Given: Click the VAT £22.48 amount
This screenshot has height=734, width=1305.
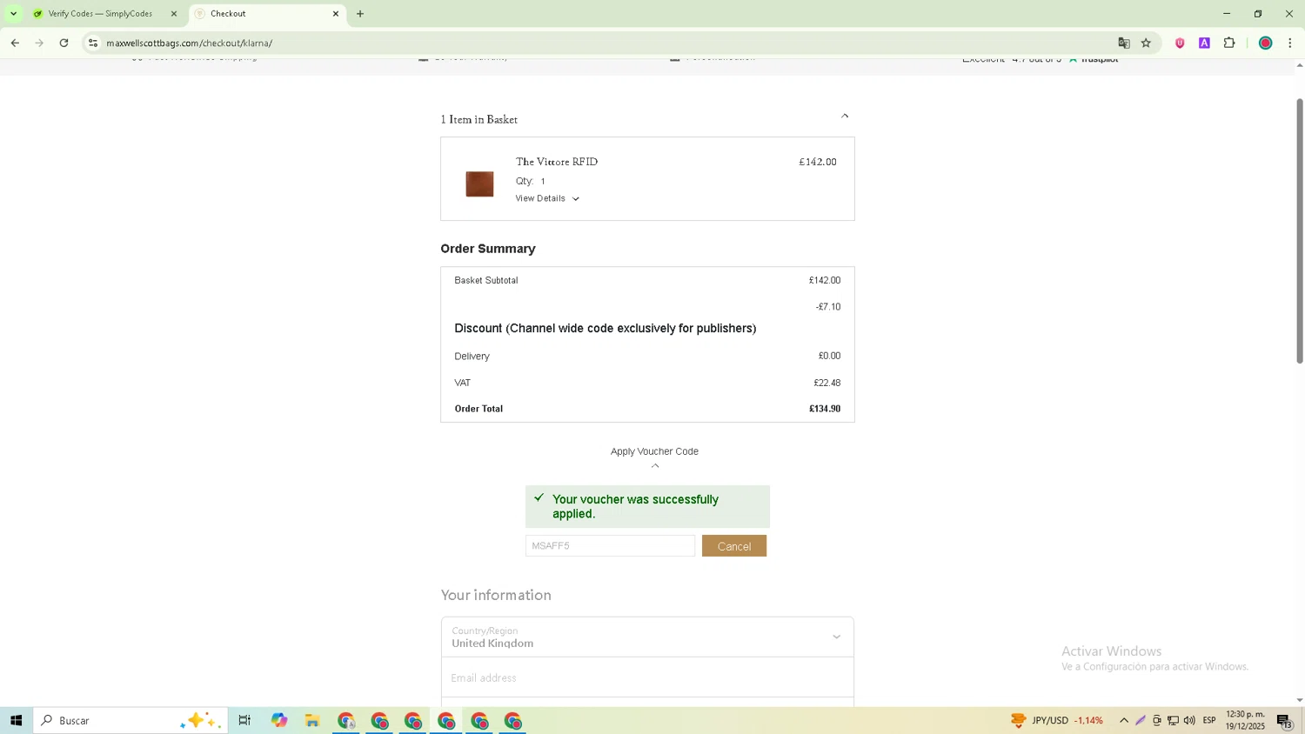Looking at the screenshot, I should (x=827, y=383).
